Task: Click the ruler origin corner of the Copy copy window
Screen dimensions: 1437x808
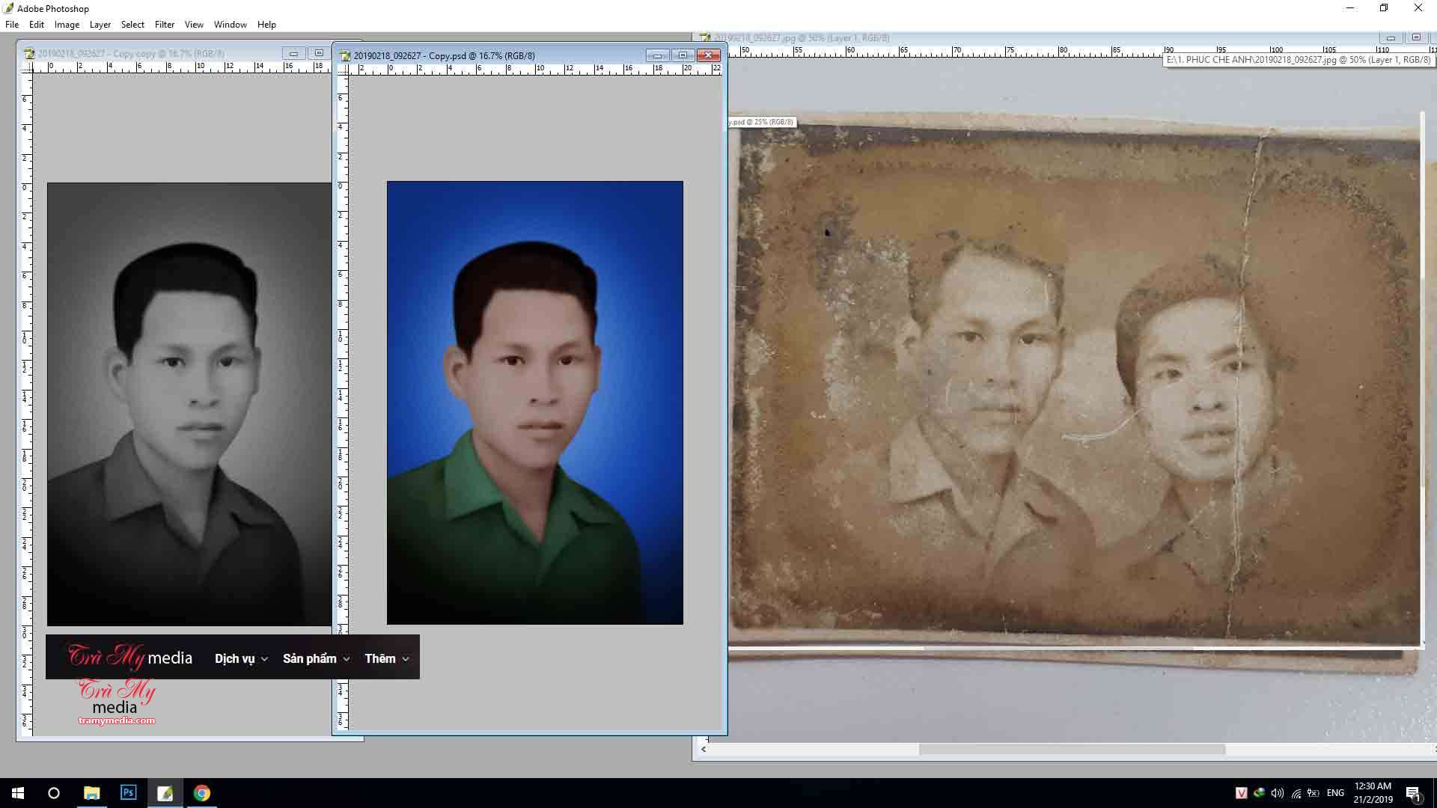Action: coord(26,67)
